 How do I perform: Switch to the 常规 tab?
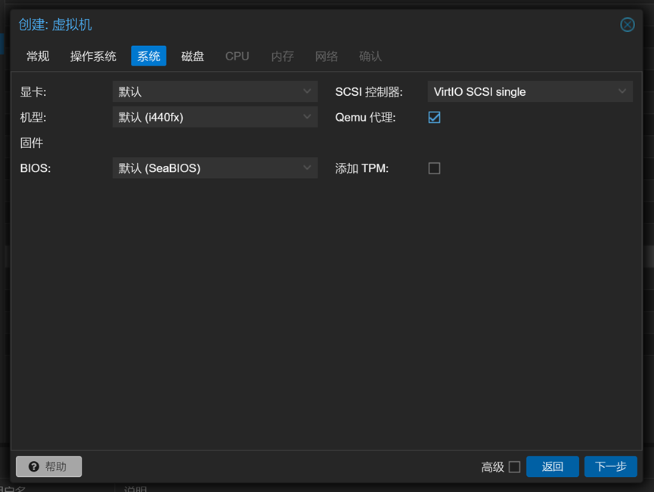(38, 56)
